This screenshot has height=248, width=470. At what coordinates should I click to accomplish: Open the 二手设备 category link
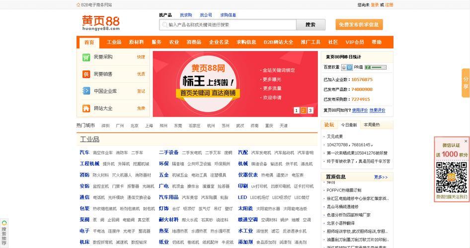(x=169, y=152)
